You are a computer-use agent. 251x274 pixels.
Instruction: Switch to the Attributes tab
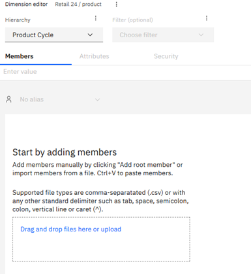pyautogui.click(x=94, y=56)
